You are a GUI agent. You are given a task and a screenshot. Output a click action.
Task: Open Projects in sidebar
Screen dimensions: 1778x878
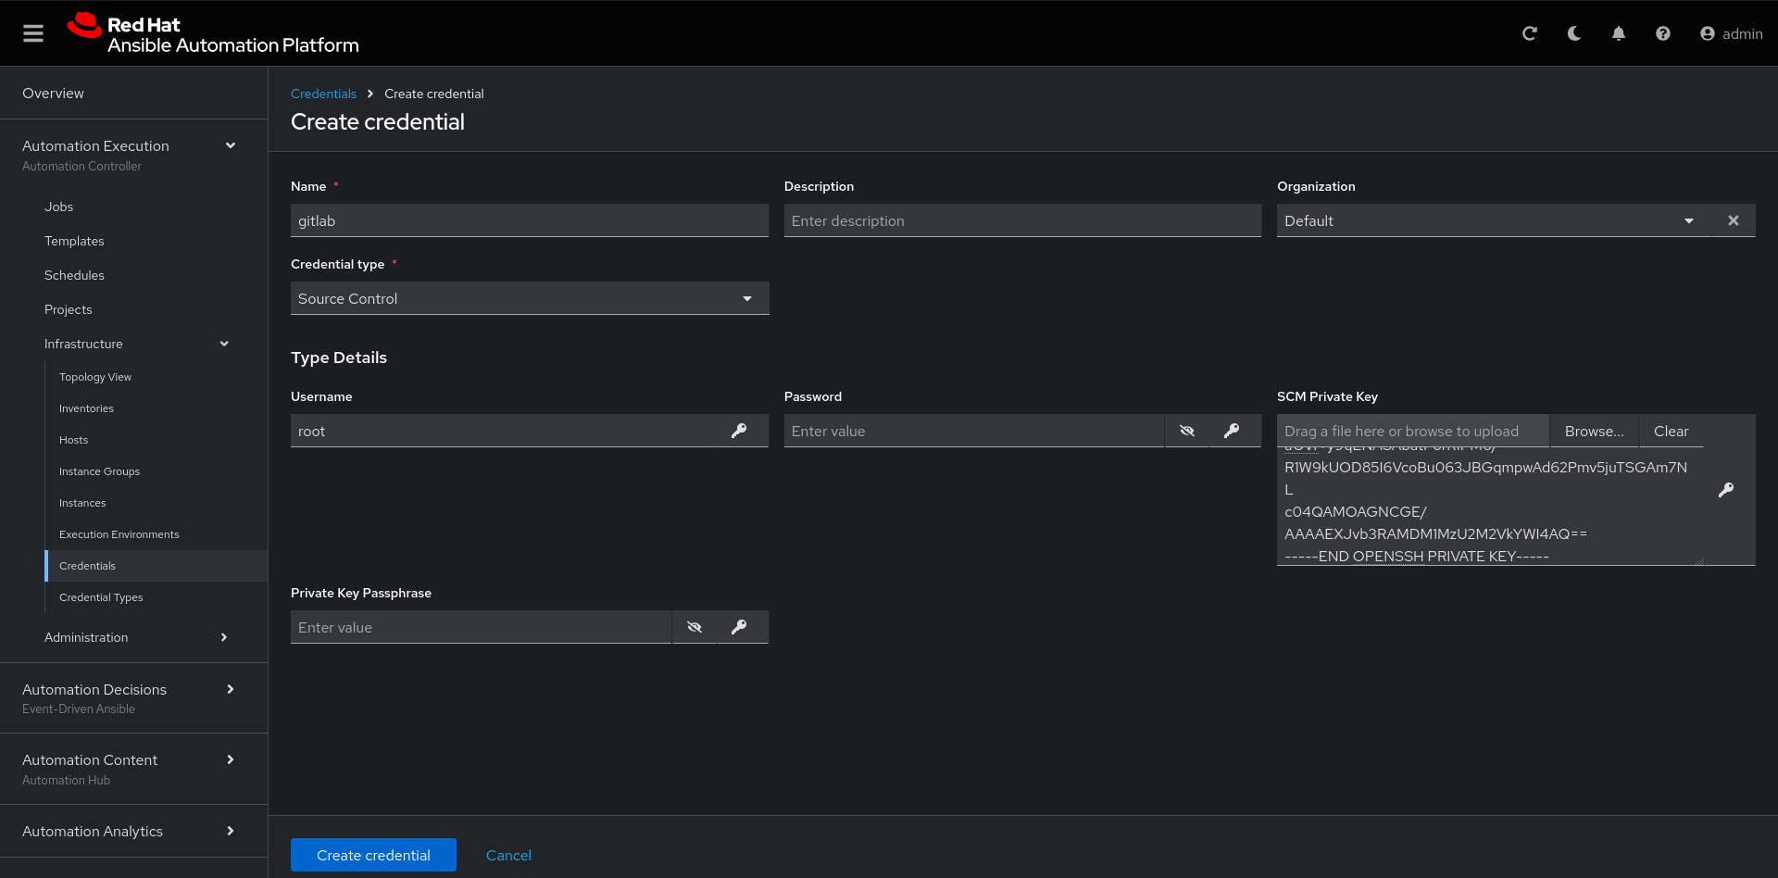pos(69,309)
